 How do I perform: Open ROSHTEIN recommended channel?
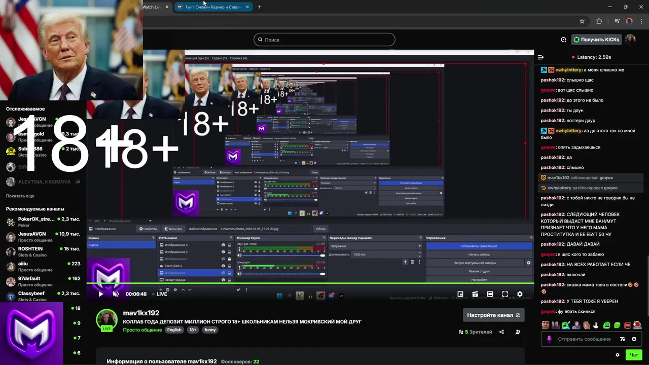click(x=43, y=251)
